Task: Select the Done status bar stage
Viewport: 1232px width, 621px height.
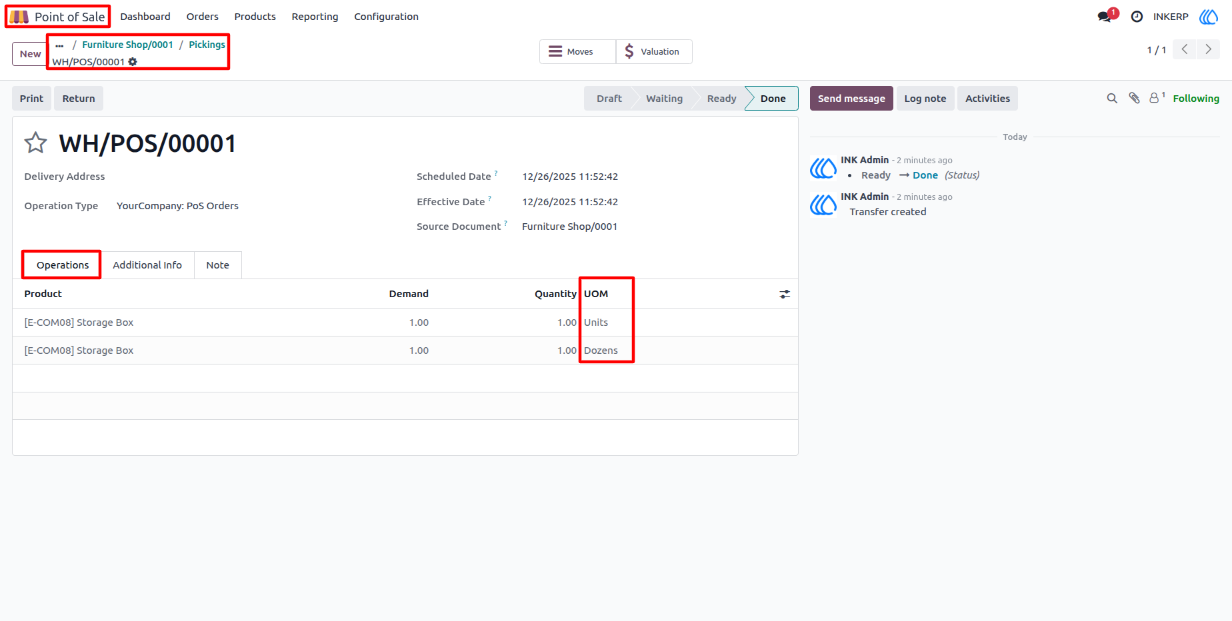Action: [773, 99]
